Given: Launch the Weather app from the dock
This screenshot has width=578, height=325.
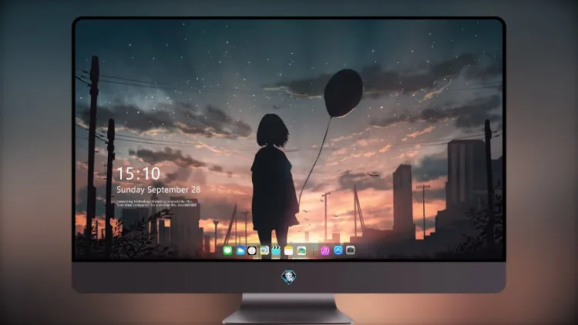Looking at the screenshot, I should coord(240,251).
